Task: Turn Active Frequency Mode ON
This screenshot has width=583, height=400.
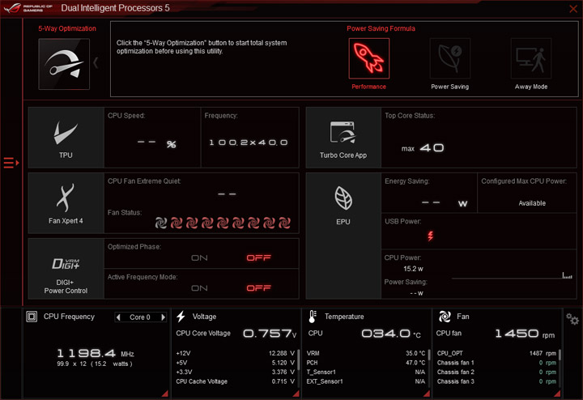Action: click(x=199, y=288)
